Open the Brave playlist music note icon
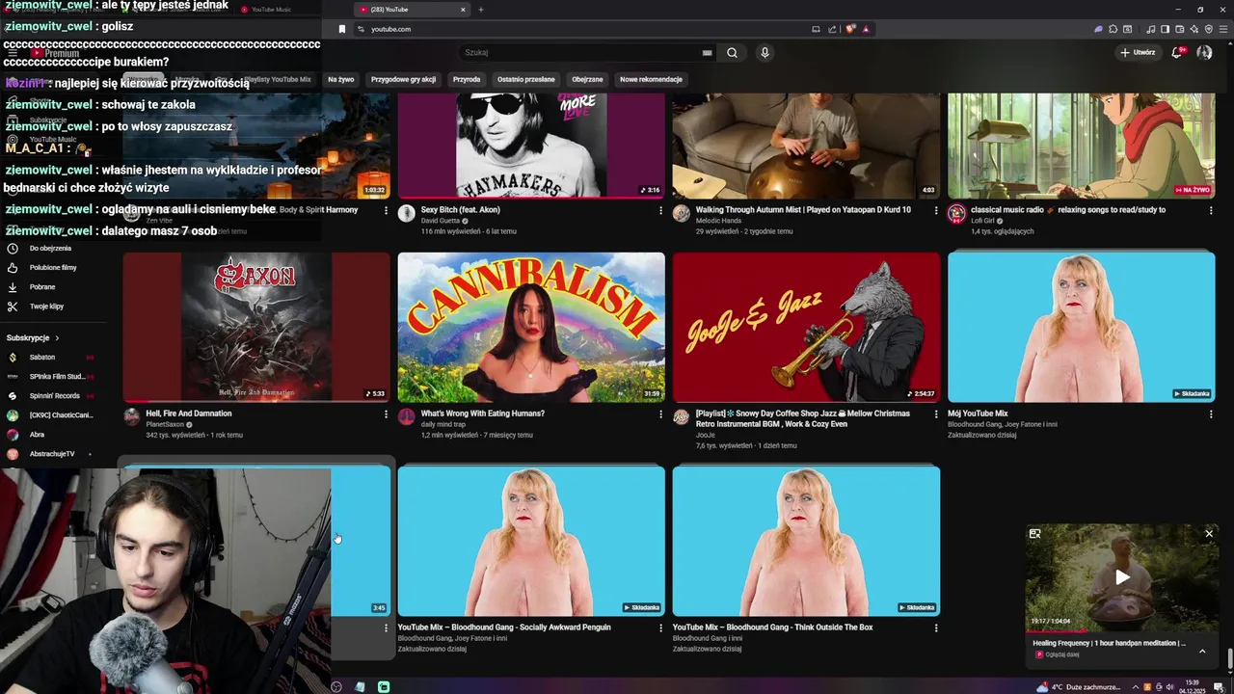 [1150, 29]
